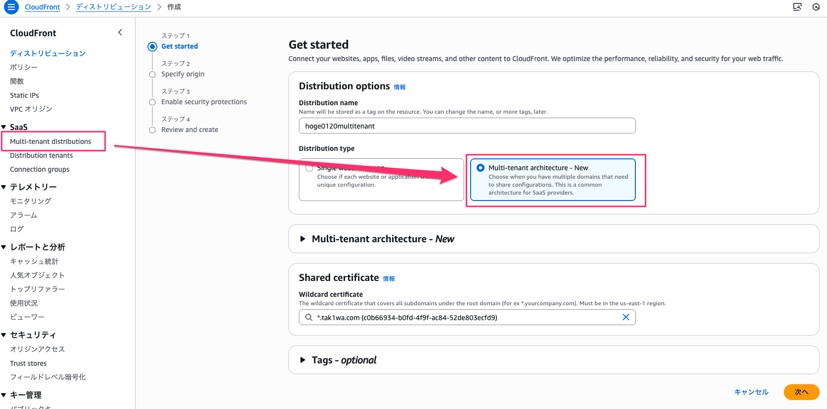Expand Multi-tenant architecture section
This screenshot has width=827, height=409.
click(x=303, y=239)
